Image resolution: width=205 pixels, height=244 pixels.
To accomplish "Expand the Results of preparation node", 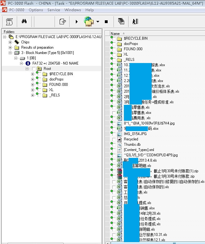I will 10,47.
